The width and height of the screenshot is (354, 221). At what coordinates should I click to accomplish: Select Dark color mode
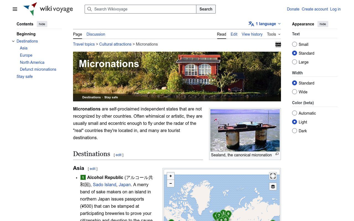[295, 131]
